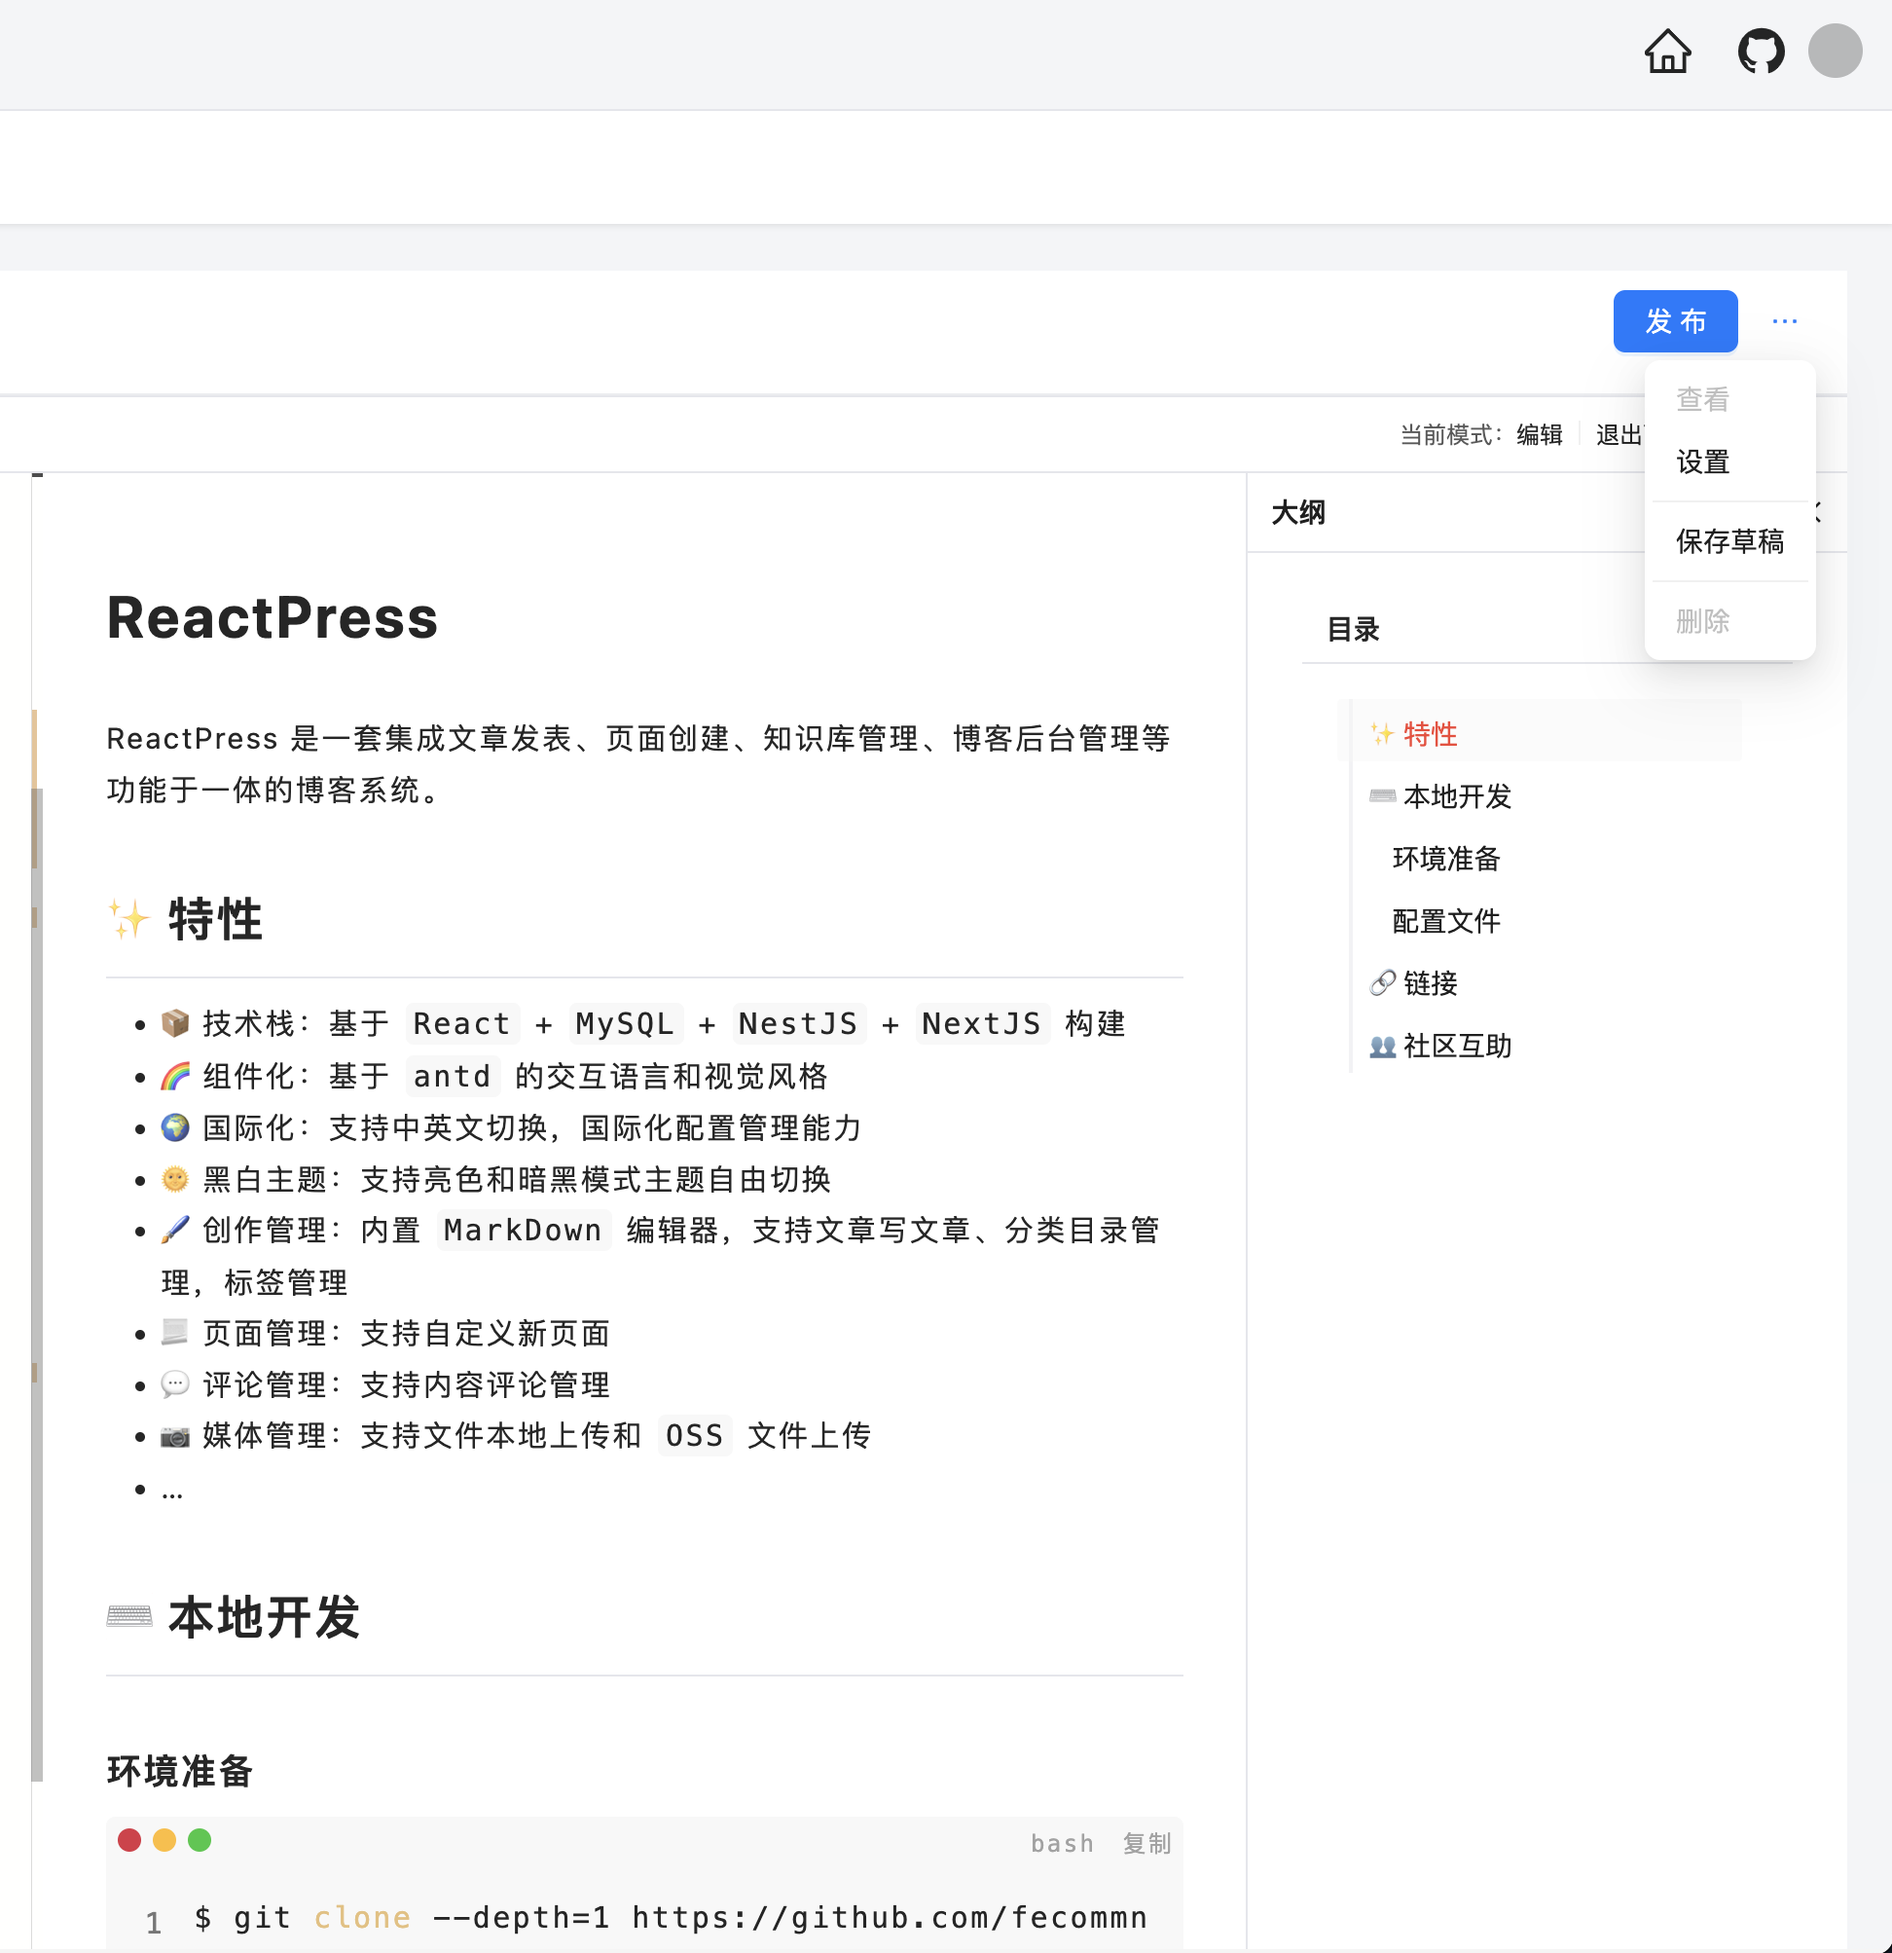Click the 评论管理 feature bullet

[x=385, y=1385]
